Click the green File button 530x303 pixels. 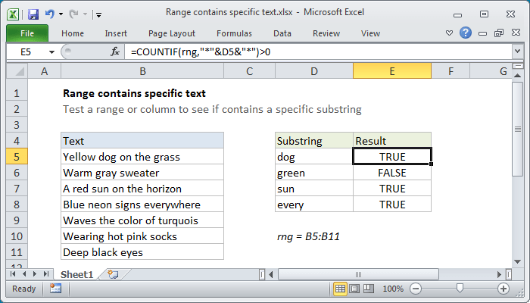[27, 33]
